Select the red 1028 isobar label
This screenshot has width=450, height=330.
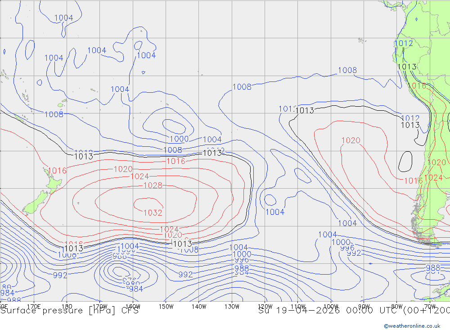coord(153,185)
